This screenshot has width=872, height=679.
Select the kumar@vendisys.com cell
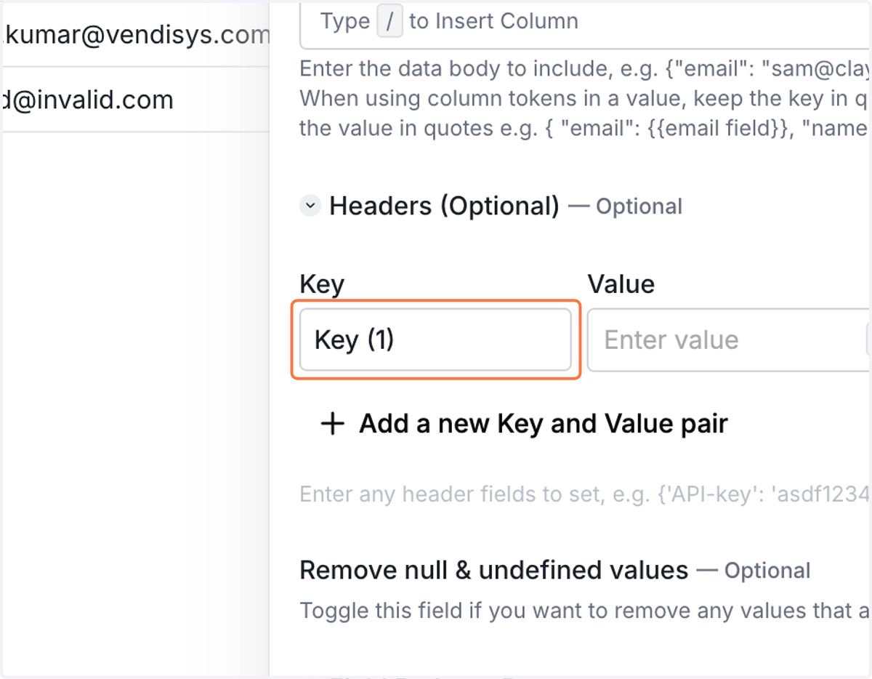click(134, 33)
